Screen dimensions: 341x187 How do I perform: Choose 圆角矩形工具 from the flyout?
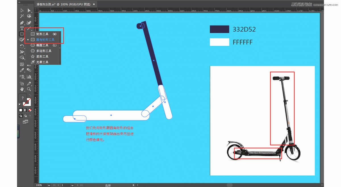pos(45,40)
